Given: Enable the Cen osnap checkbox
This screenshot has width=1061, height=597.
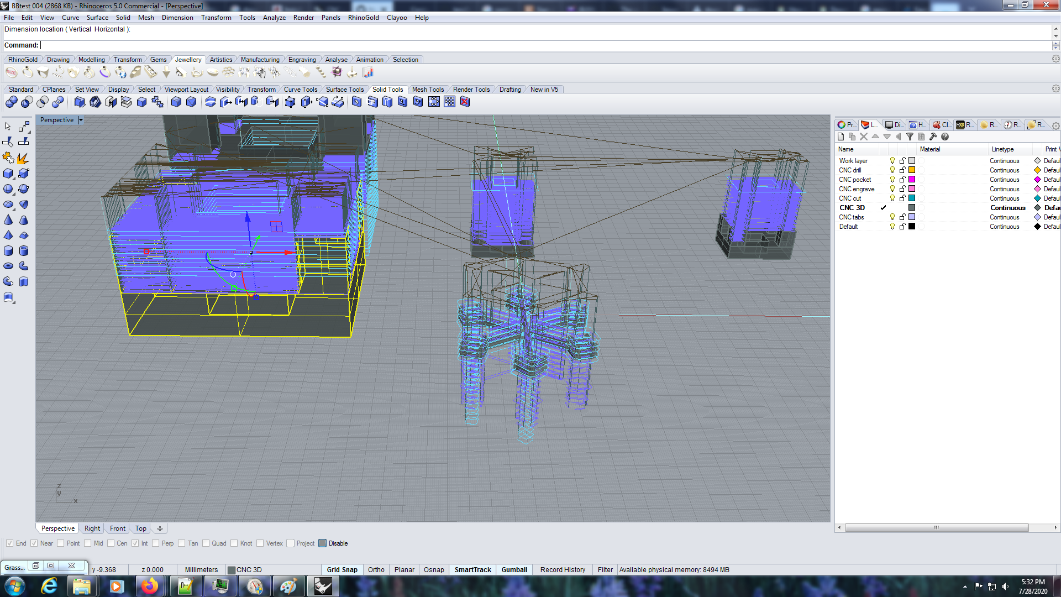Looking at the screenshot, I should coord(111,543).
